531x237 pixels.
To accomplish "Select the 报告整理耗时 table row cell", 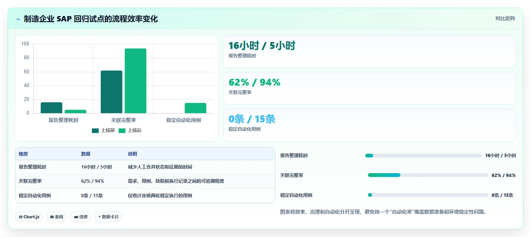I will [32, 167].
